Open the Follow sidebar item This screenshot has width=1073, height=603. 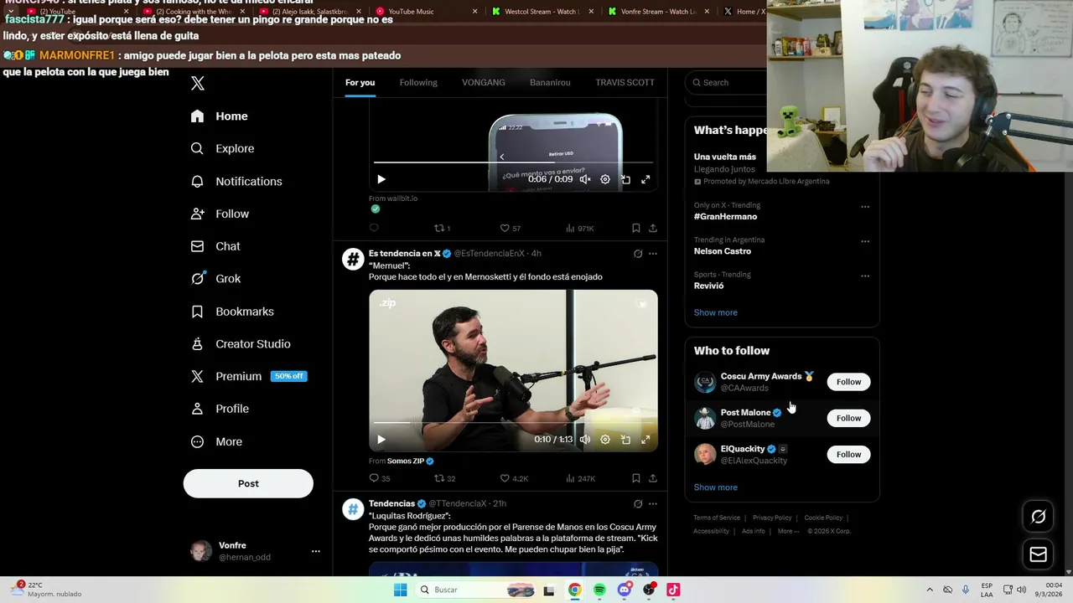point(220,214)
